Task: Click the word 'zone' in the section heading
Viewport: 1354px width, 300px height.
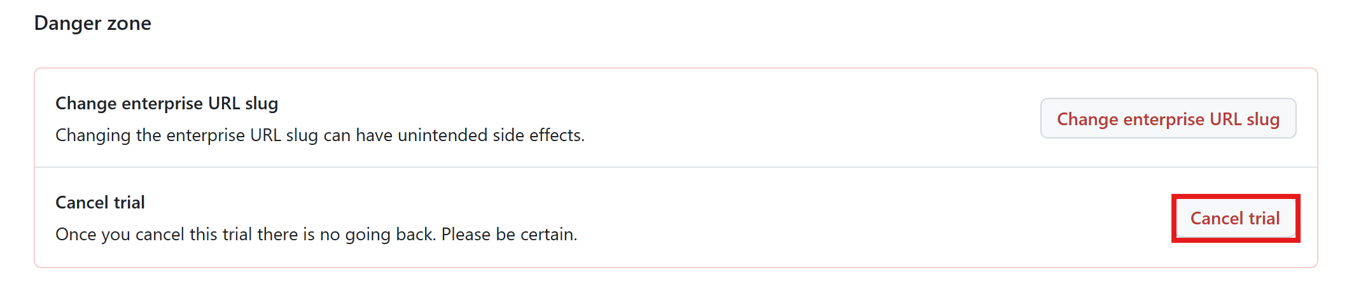Action: tap(129, 24)
